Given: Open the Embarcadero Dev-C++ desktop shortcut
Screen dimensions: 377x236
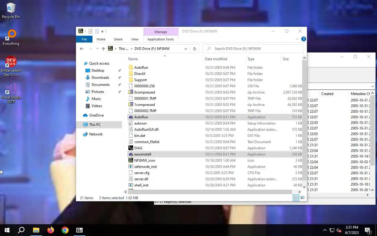Looking at the screenshot, I should coord(11,66).
